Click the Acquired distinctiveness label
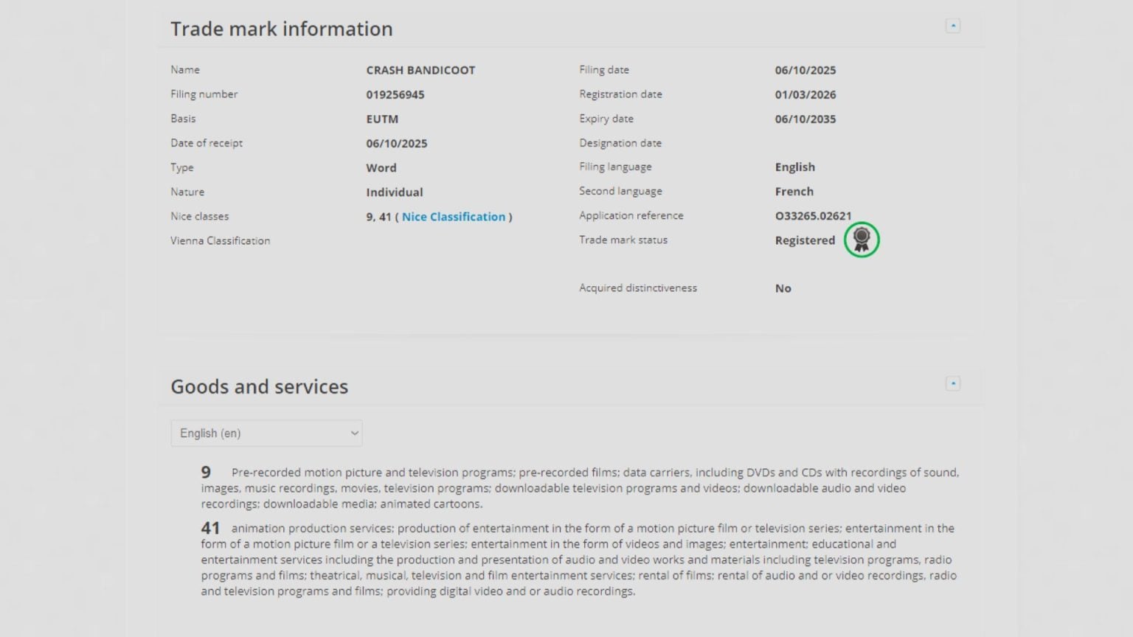The width and height of the screenshot is (1133, 637). pos(638,288)
